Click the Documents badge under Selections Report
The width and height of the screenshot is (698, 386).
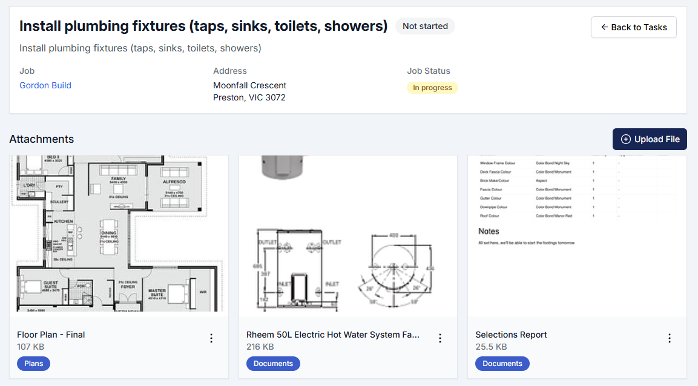(x=502, y=363)
